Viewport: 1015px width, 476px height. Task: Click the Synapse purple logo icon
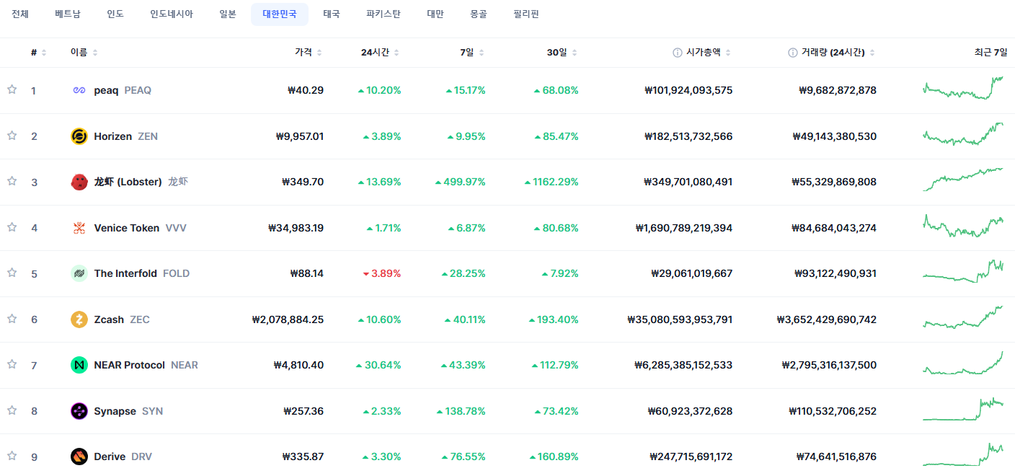click(79, 411)
